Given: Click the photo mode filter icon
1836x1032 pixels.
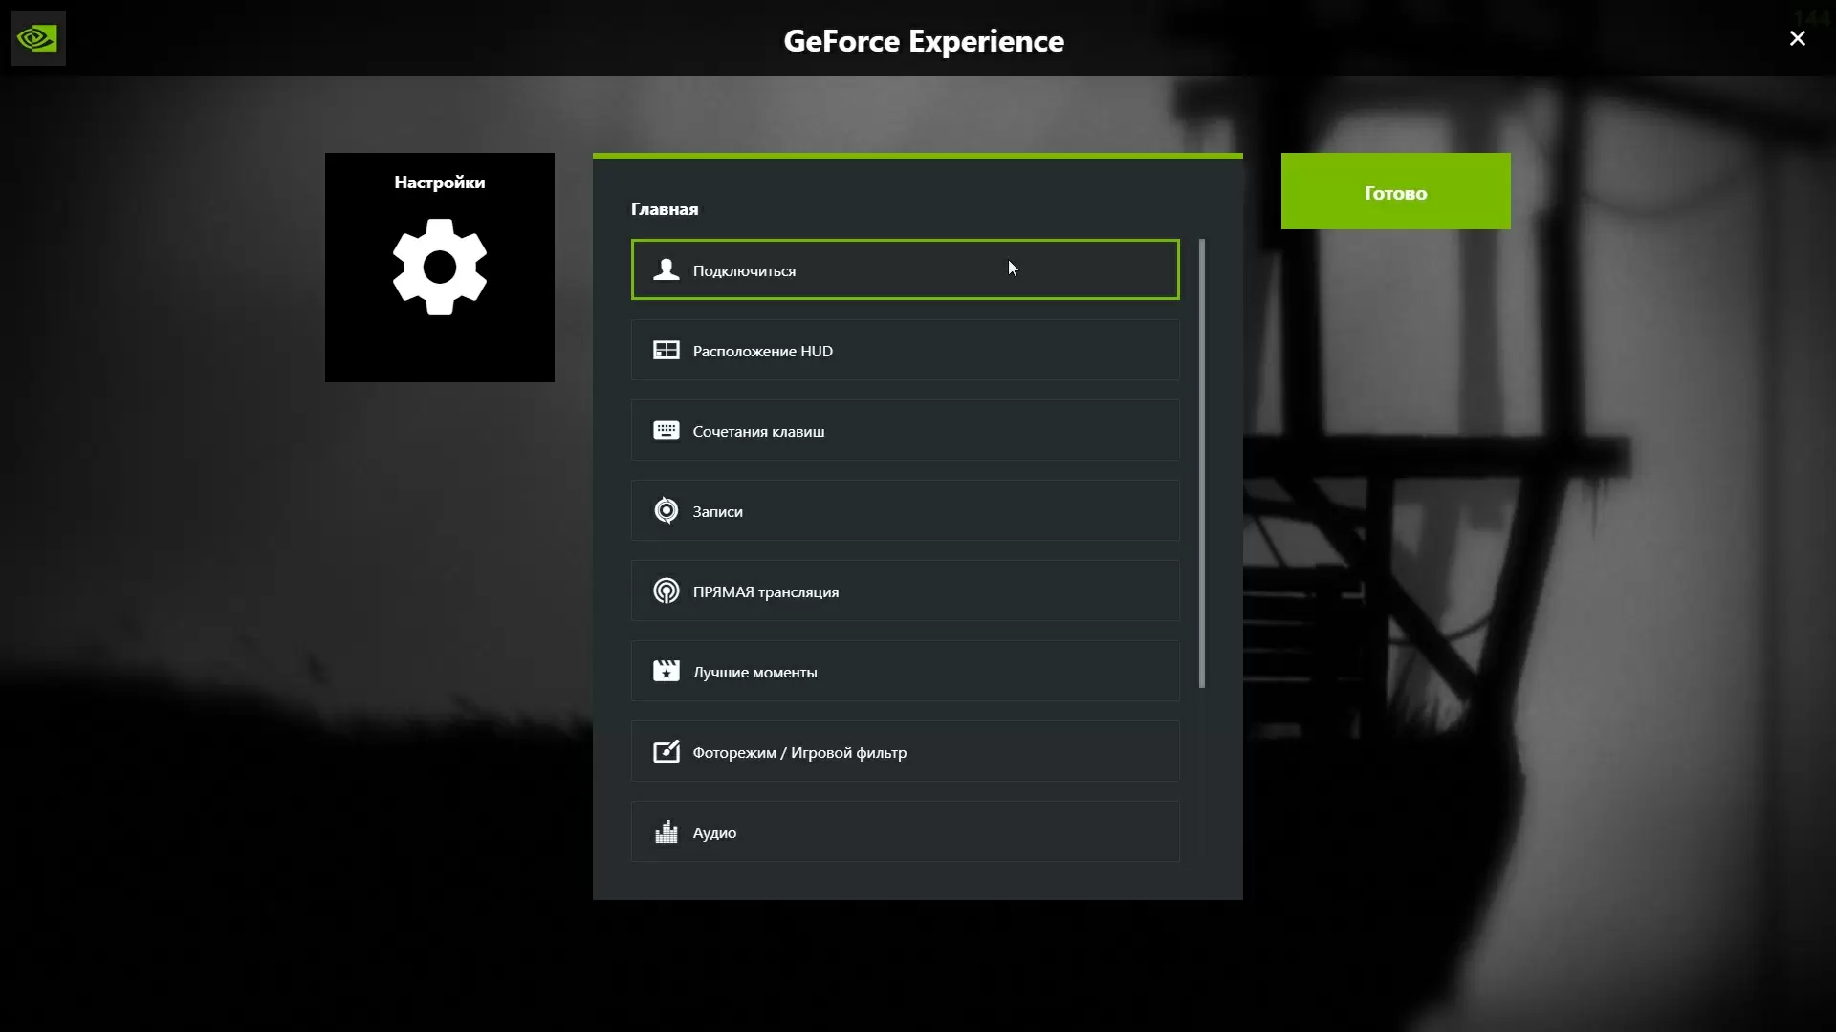Looking at the screenshot, I should [x=667, y=752].
